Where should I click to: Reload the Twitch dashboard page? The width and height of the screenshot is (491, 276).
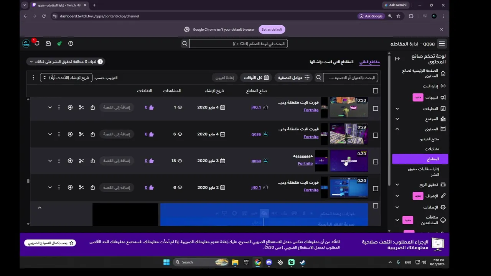coord(44,16)
